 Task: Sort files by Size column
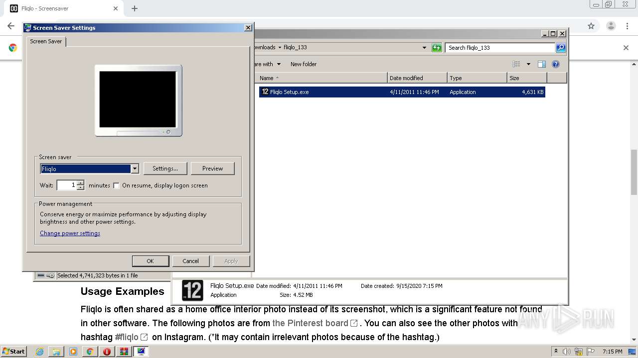pos(527,78)
